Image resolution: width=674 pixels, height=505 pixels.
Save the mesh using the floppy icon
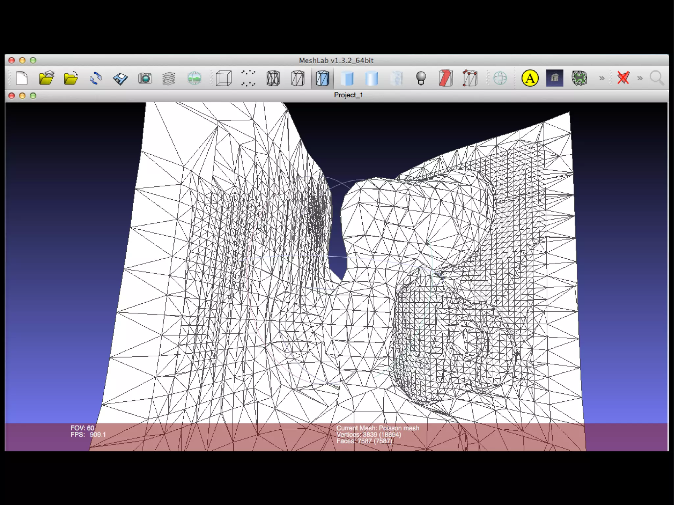[x=120, y=78]
